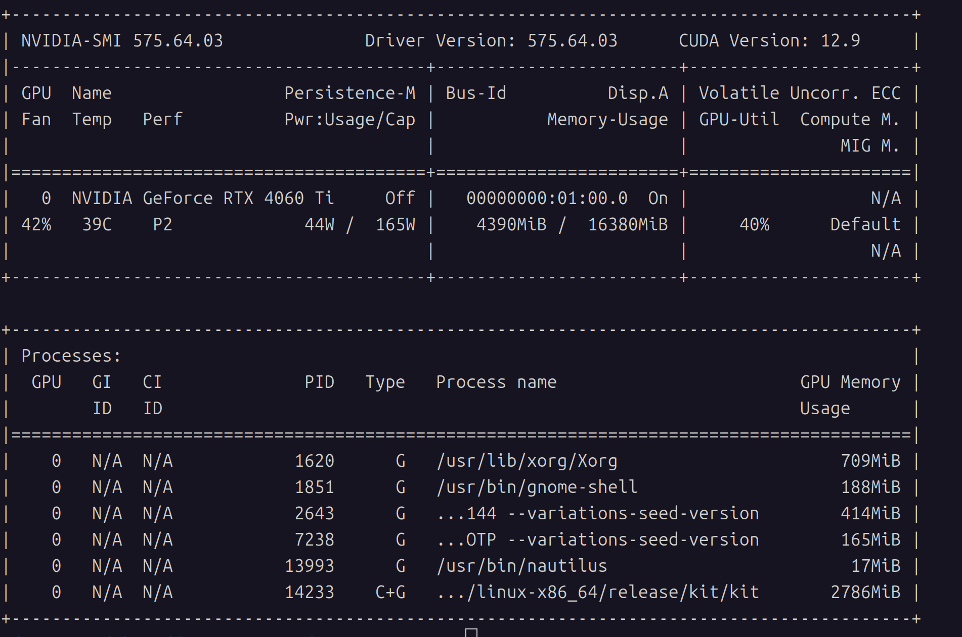
Task: Click the /usr/bin/gnome-shell process name
Action: point(537,487)
